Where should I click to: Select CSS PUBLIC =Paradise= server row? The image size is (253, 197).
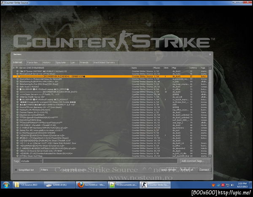[x=110, y=125]
